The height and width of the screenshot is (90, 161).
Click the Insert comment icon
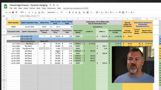pos(120,12)
